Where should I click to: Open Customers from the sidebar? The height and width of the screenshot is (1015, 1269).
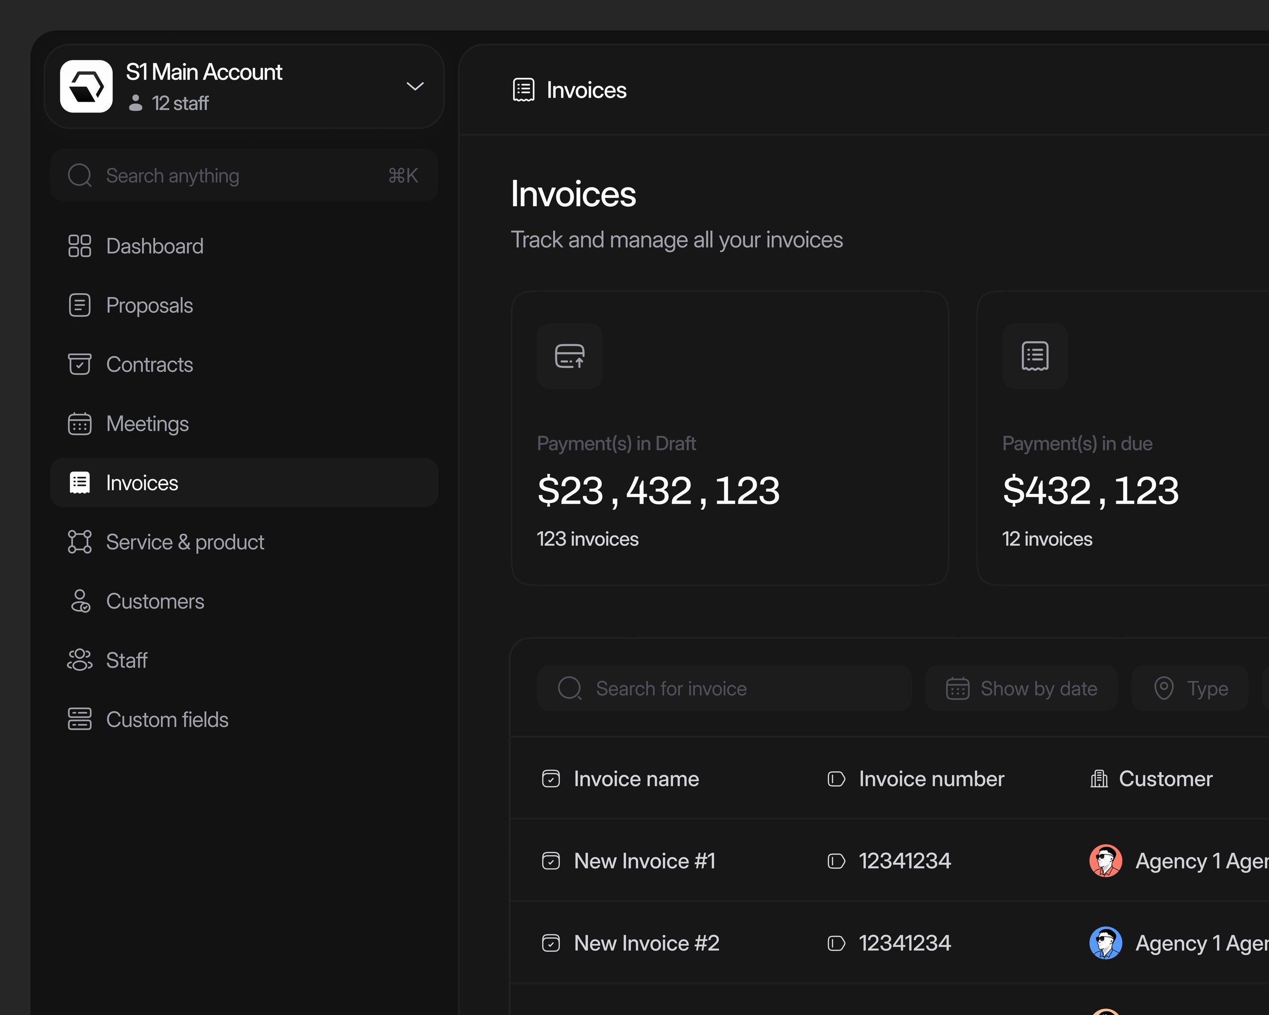click(x=244, y=601)
